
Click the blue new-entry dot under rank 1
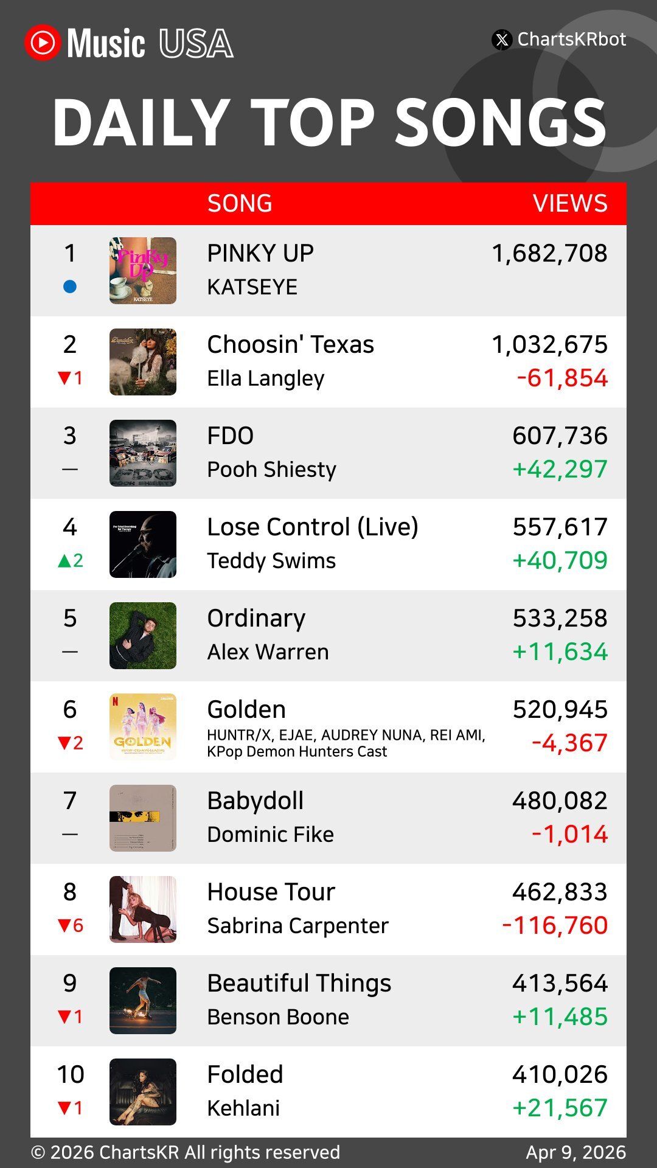[x=70, y=287]
